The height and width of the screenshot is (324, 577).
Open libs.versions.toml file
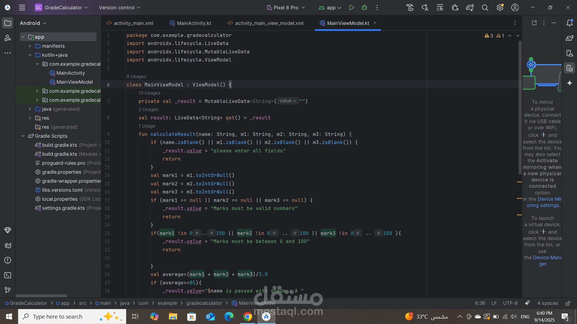62,190
